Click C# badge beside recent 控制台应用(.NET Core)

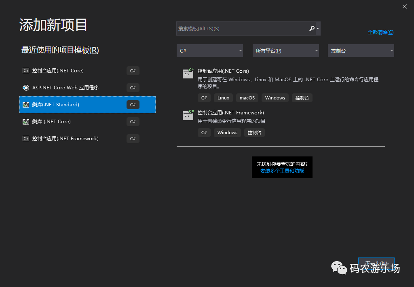click(133, 71)
